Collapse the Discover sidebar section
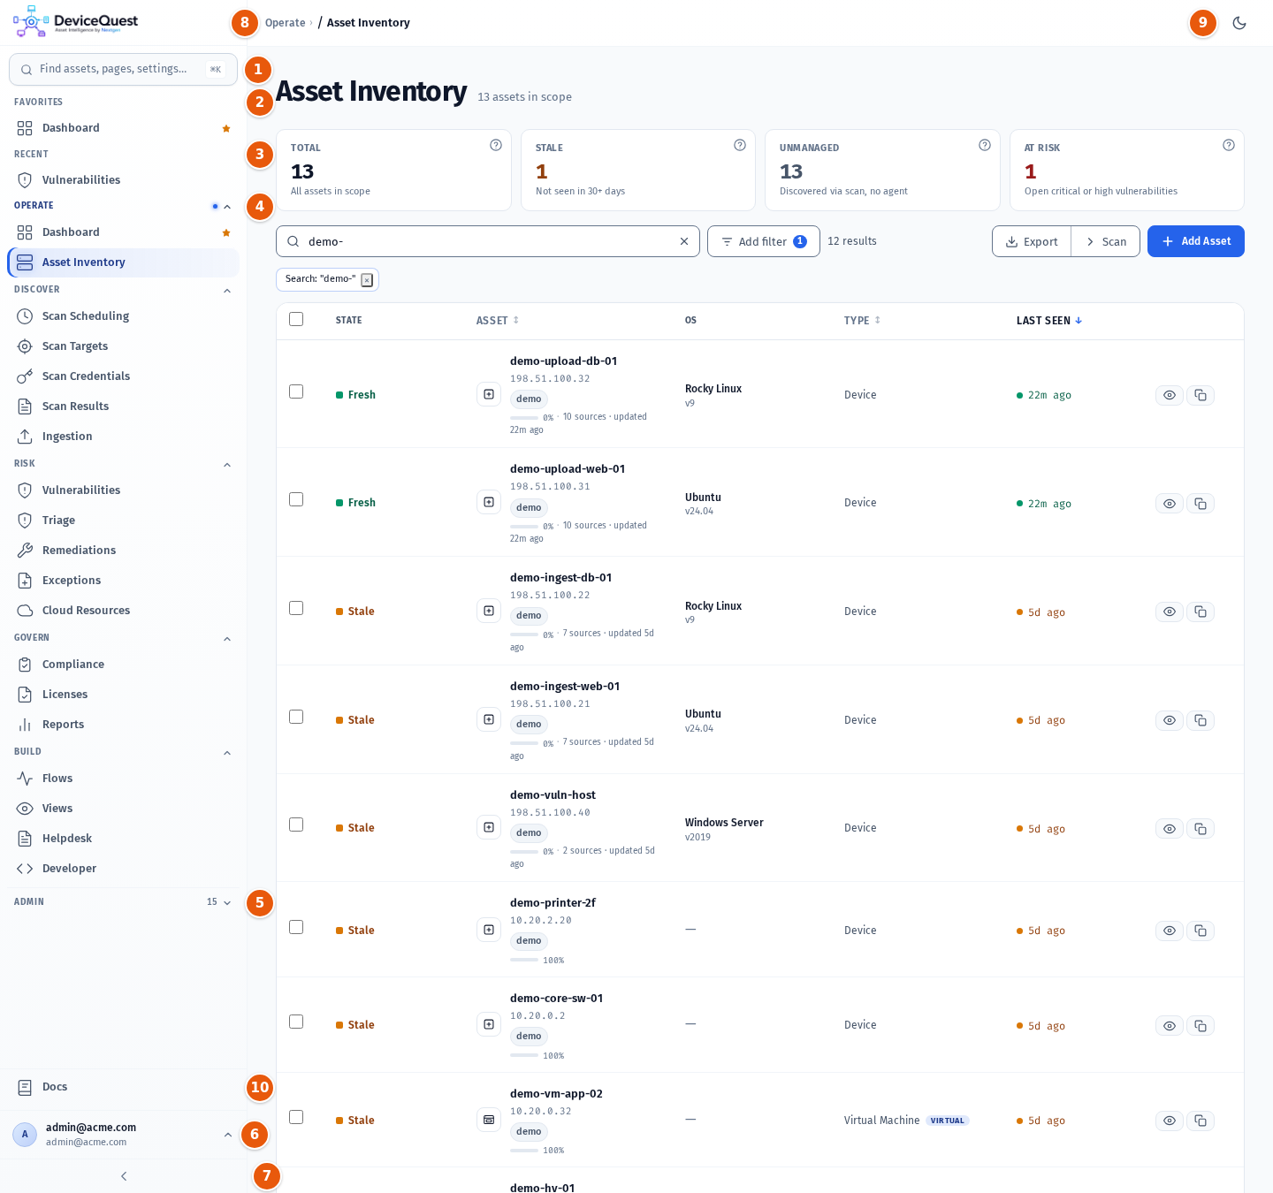The height and width of the screenshot is (1193, 1273). coord(227,291)
